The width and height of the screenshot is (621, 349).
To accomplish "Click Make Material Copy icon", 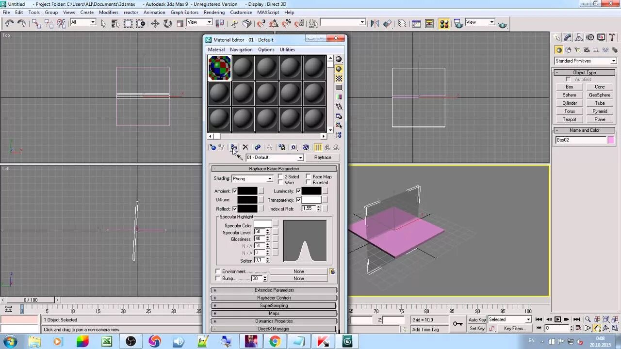I will [257, 147].
